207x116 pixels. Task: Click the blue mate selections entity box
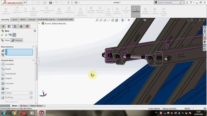[19, 52]
